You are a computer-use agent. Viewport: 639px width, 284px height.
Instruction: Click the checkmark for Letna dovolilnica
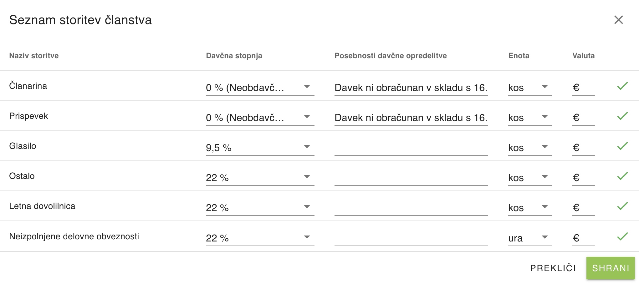click(x=622, y=206)
